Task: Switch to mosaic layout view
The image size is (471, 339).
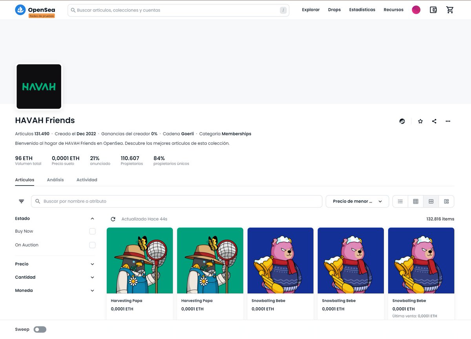Action: pyautogui.click(x=446, y=201)
